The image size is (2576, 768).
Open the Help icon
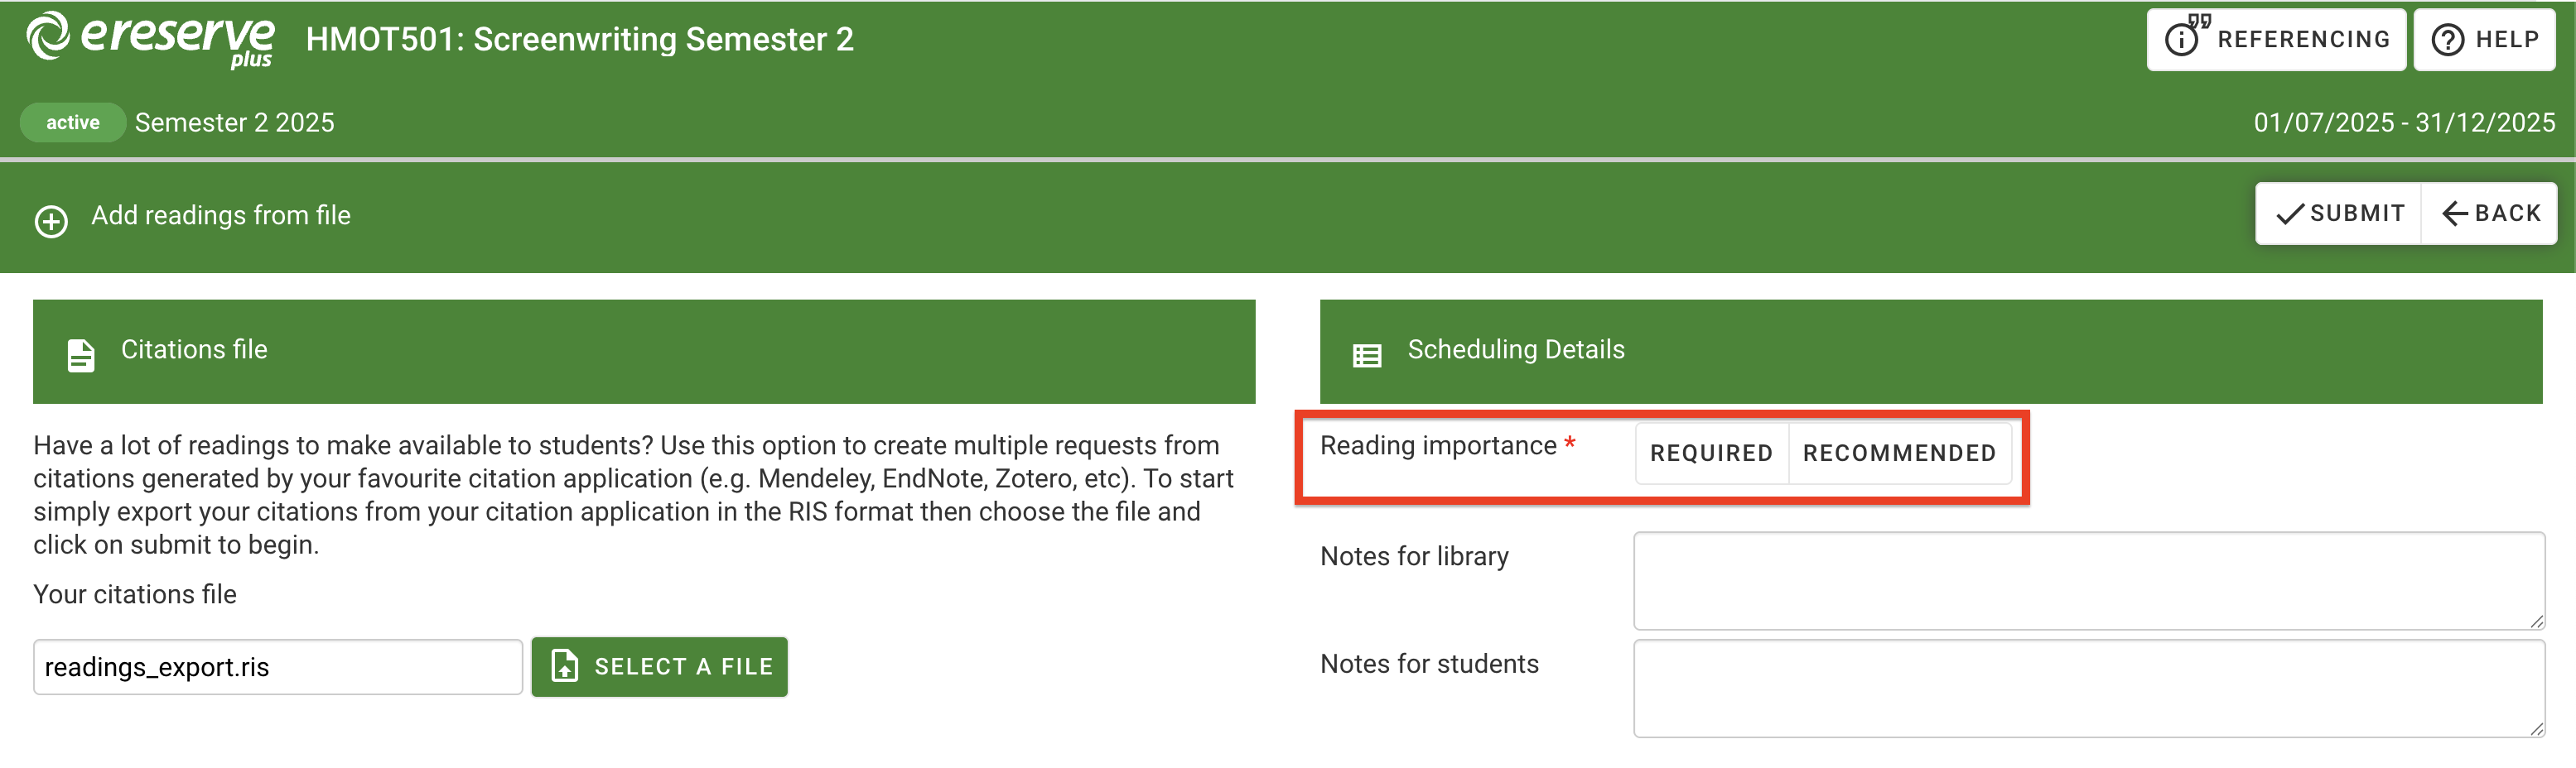click(x=2448, y=39)
